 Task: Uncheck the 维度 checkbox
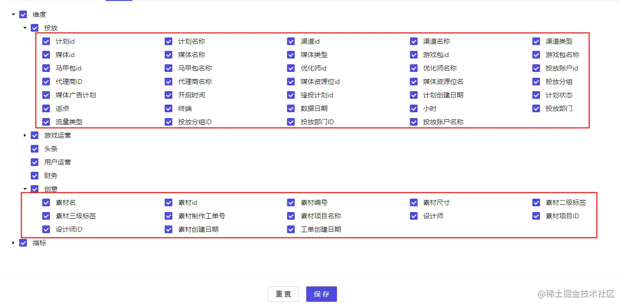[x=23, y=14]
